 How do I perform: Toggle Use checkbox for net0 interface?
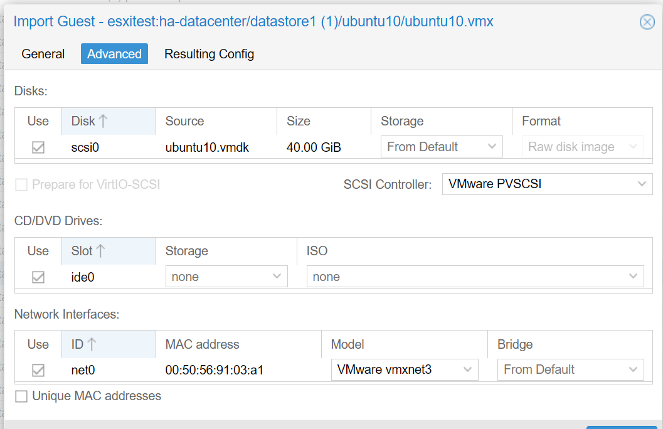38,370
